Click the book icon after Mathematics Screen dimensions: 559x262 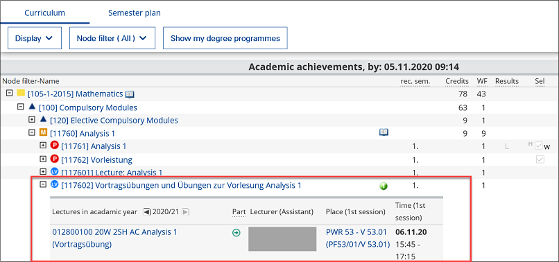[130, 94]
